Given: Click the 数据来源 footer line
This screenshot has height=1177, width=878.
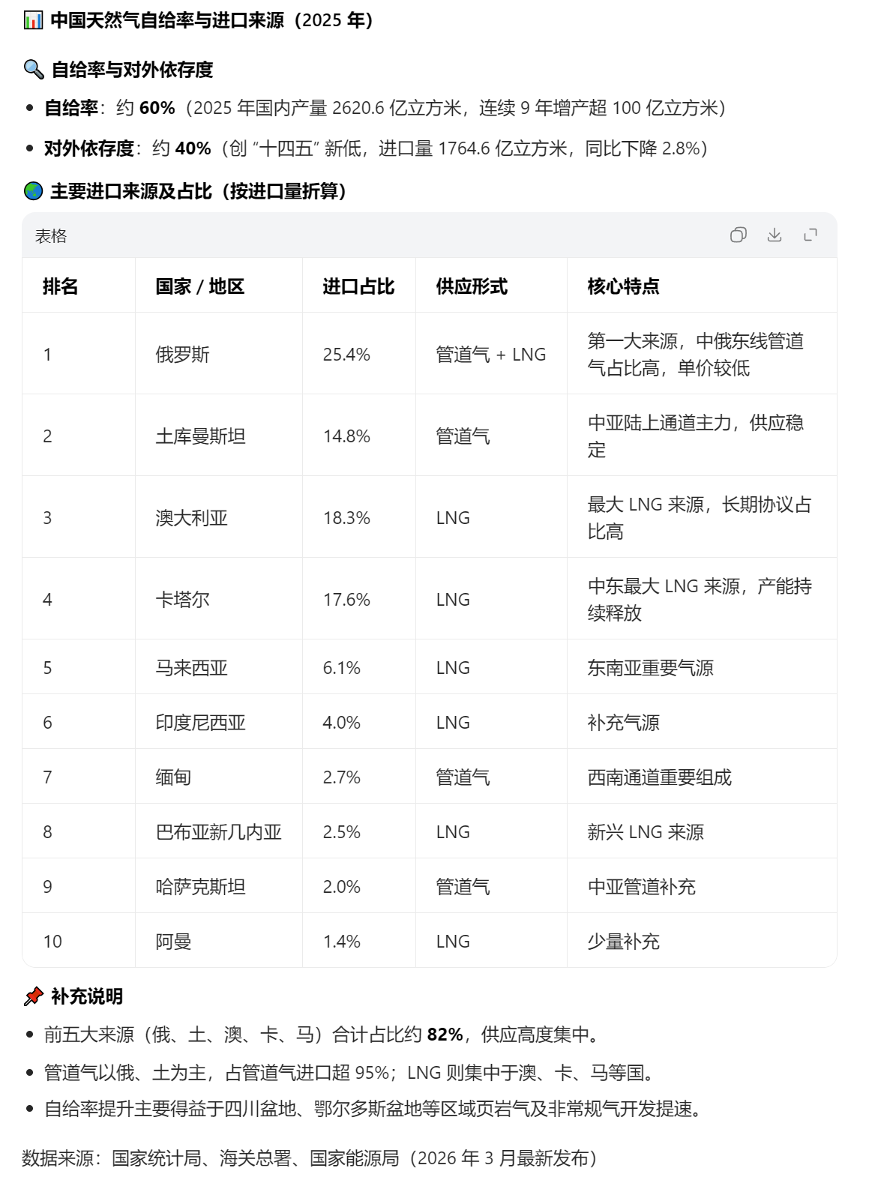Looking at the screenshot, I should (309, 1158).
